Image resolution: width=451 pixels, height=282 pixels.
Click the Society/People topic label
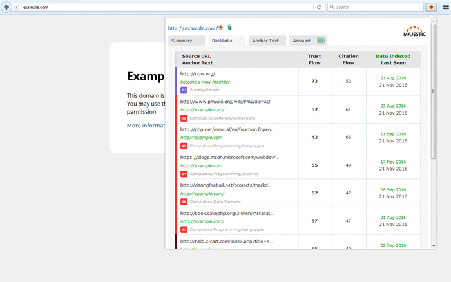204,90
